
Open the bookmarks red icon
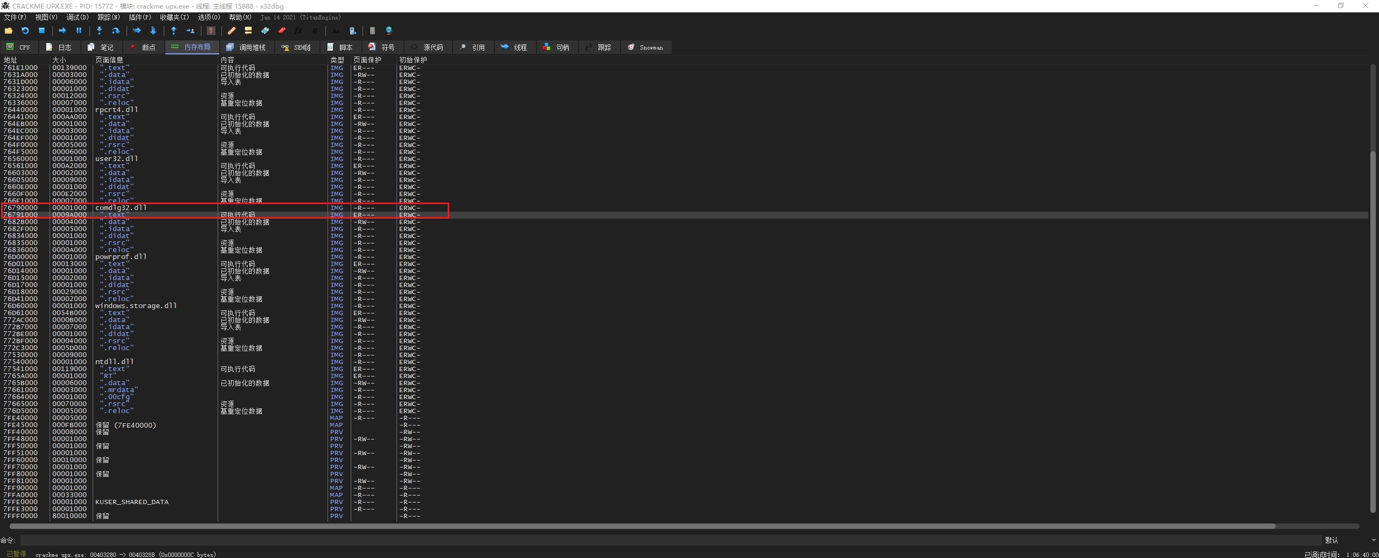point(282,31)
